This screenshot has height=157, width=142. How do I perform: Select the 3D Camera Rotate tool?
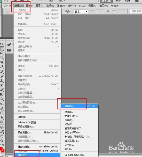[x=2, y=132]
